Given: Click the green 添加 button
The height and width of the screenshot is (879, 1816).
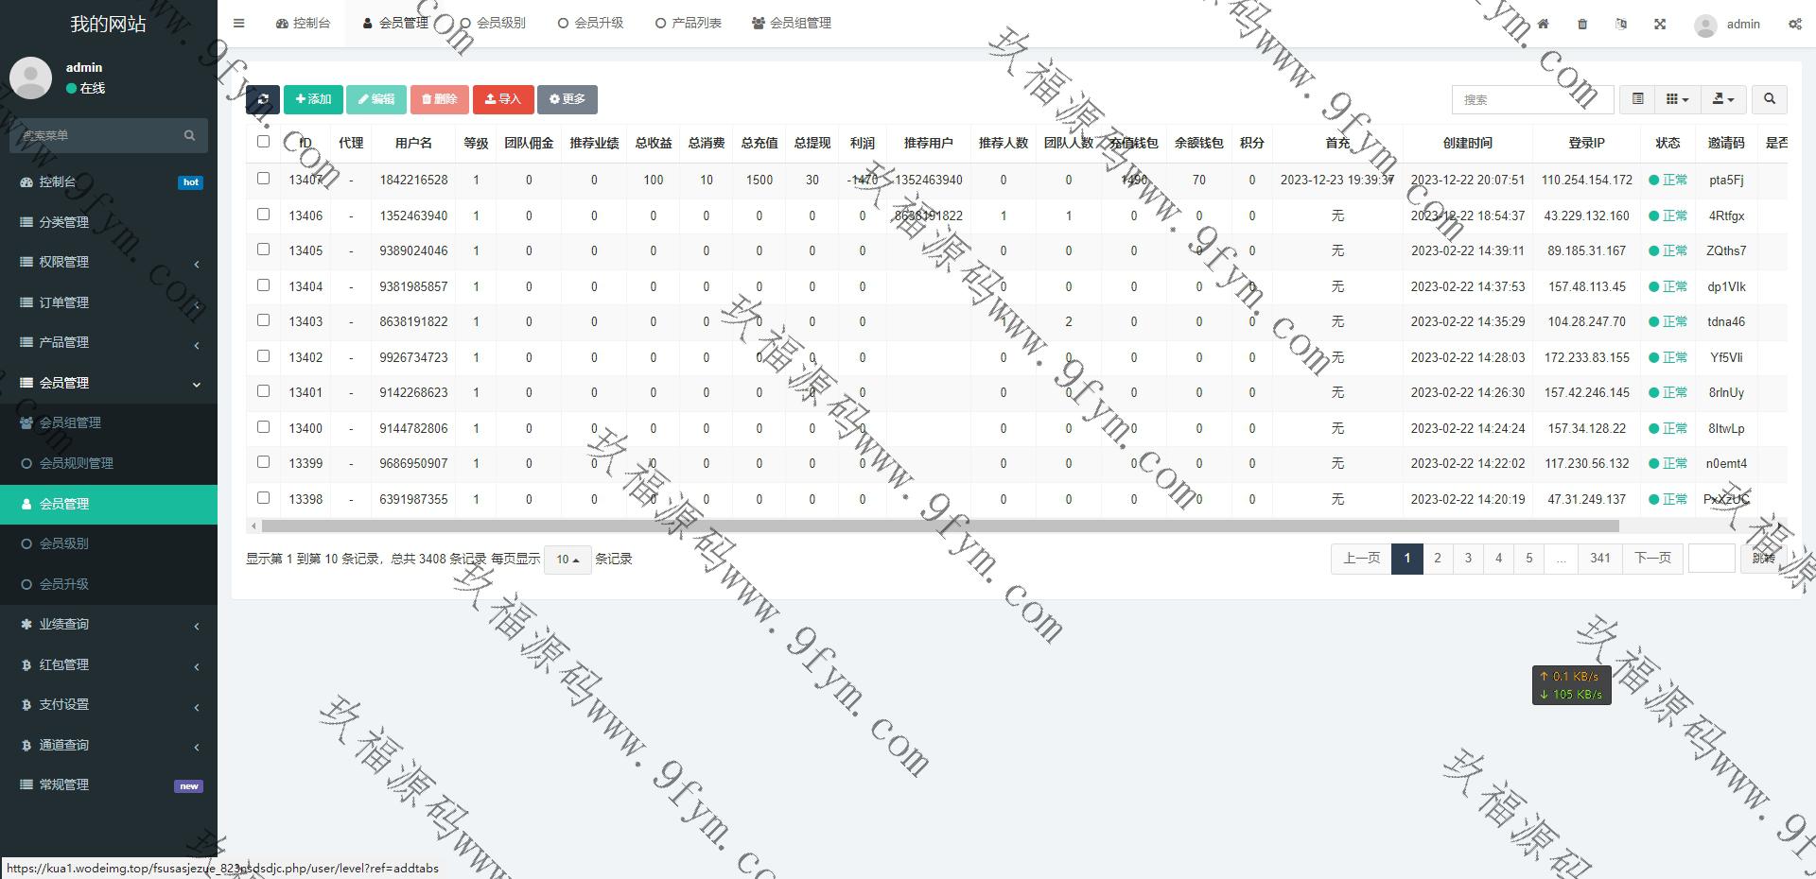Looking at the screenshot, I should pyautogui.click(x=313, y=99).
